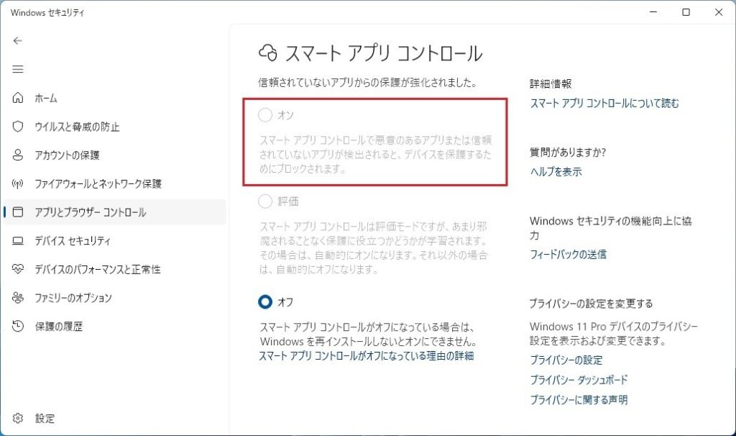Click the ヘルプを表示 link
Viewport: 736px width, 436px height.
pyautogui.click(x=556, y=172)
